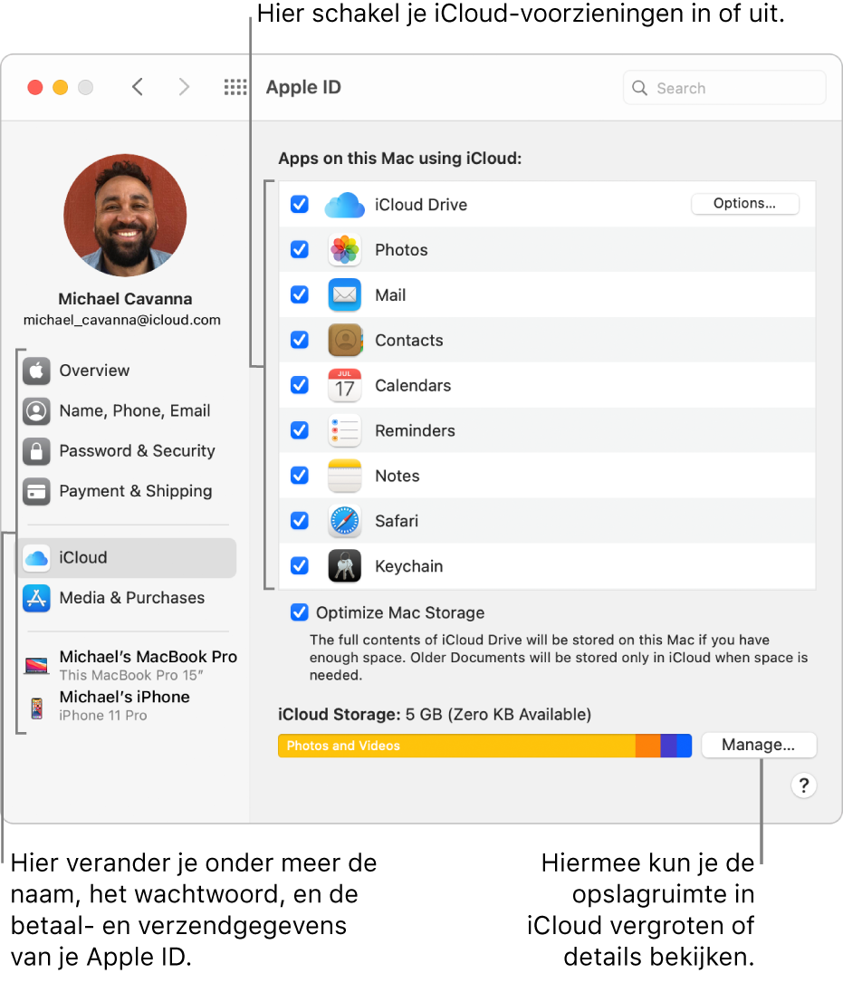Screen dimensions: 843x983
Task: Open Name, Phone, Email section
Action: (x=128, y=410)
